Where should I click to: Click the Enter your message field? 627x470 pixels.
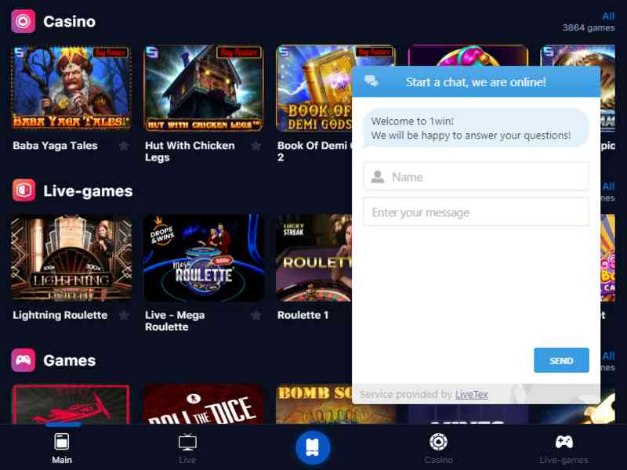click(x=476, y=211)
